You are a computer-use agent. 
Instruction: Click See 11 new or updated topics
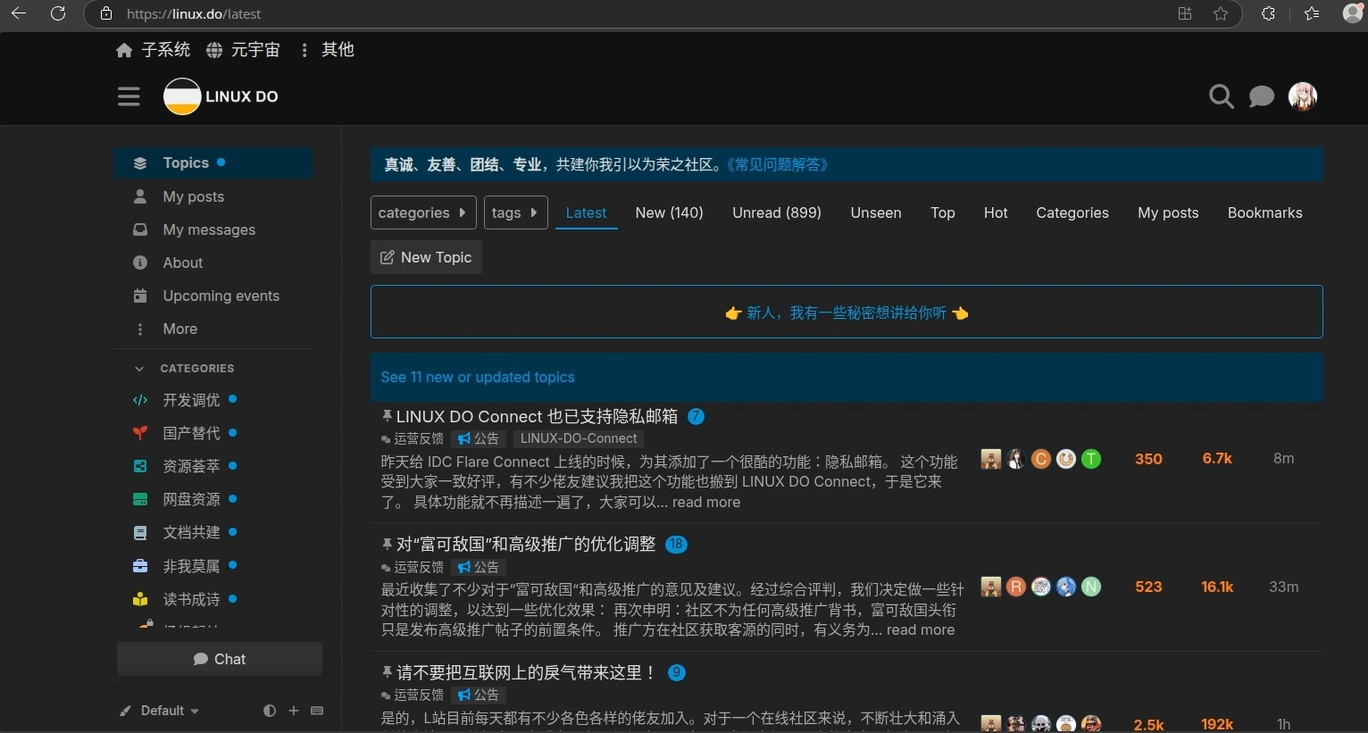coord(478,377)
